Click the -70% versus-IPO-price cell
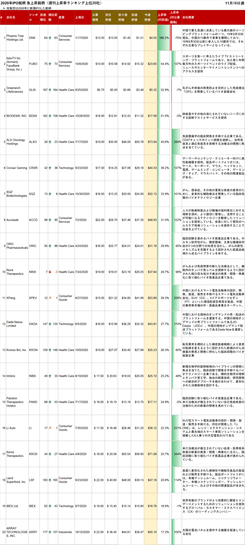Image resolution: width=245 pixels, height=545 pixels. [x=176, y=38]
